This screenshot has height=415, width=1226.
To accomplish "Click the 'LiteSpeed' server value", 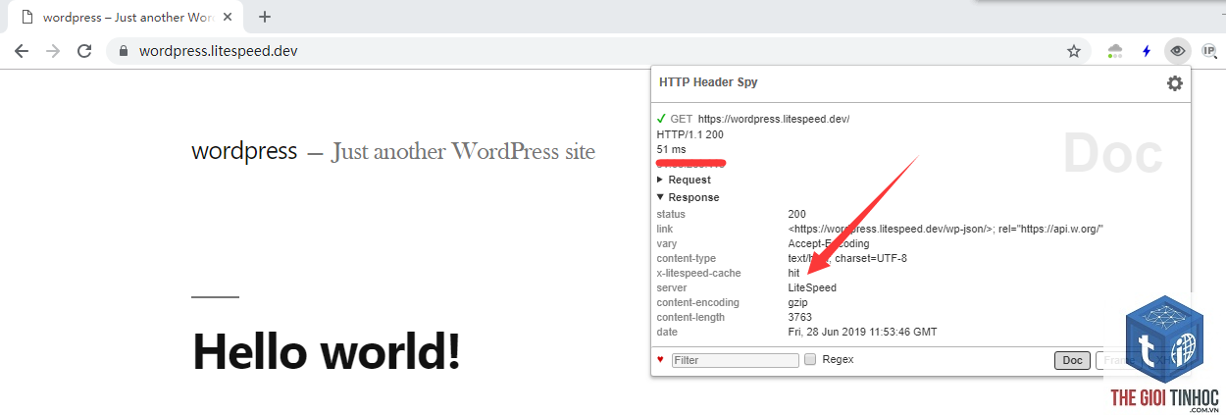I will coord(812,287).
